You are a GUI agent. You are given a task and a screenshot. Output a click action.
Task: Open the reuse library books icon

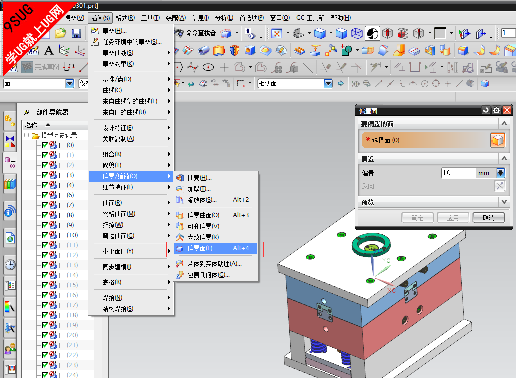pyautogui.click(x=10, y=184)
